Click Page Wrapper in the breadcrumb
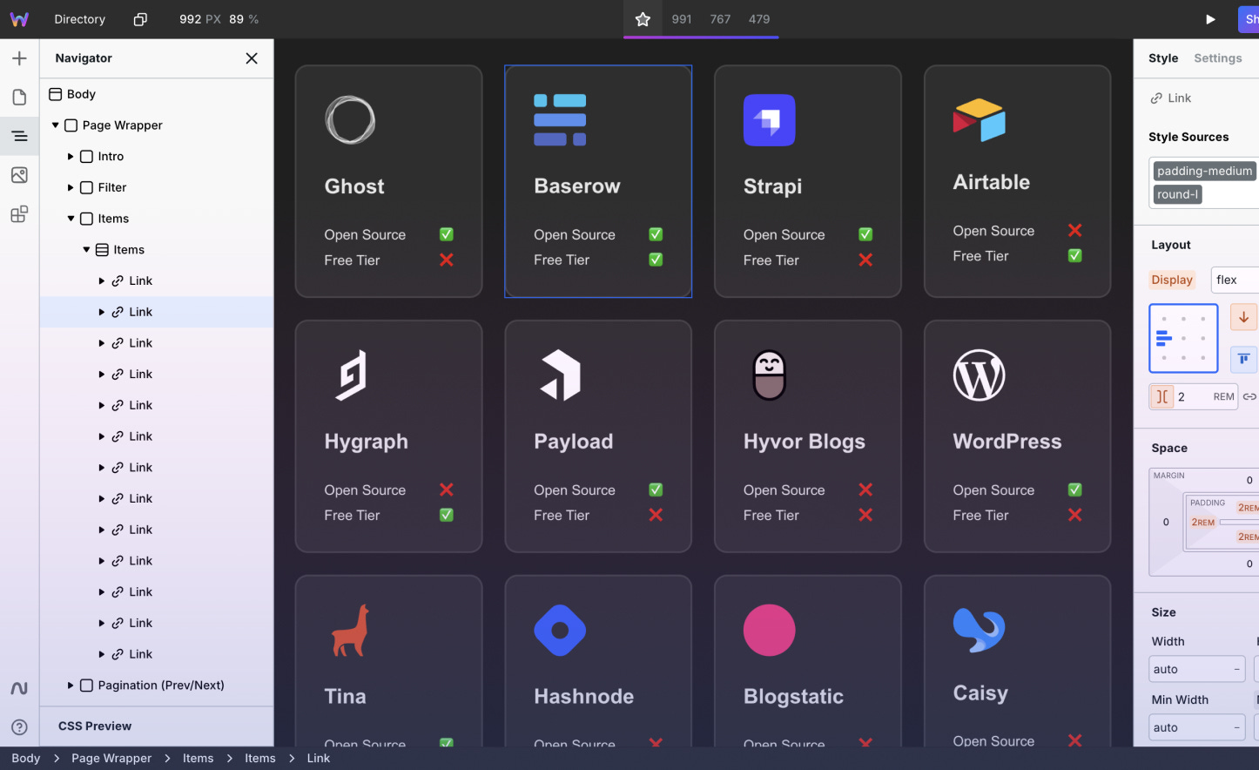Screen dimensions: 1259x770 tap(111, 758)
